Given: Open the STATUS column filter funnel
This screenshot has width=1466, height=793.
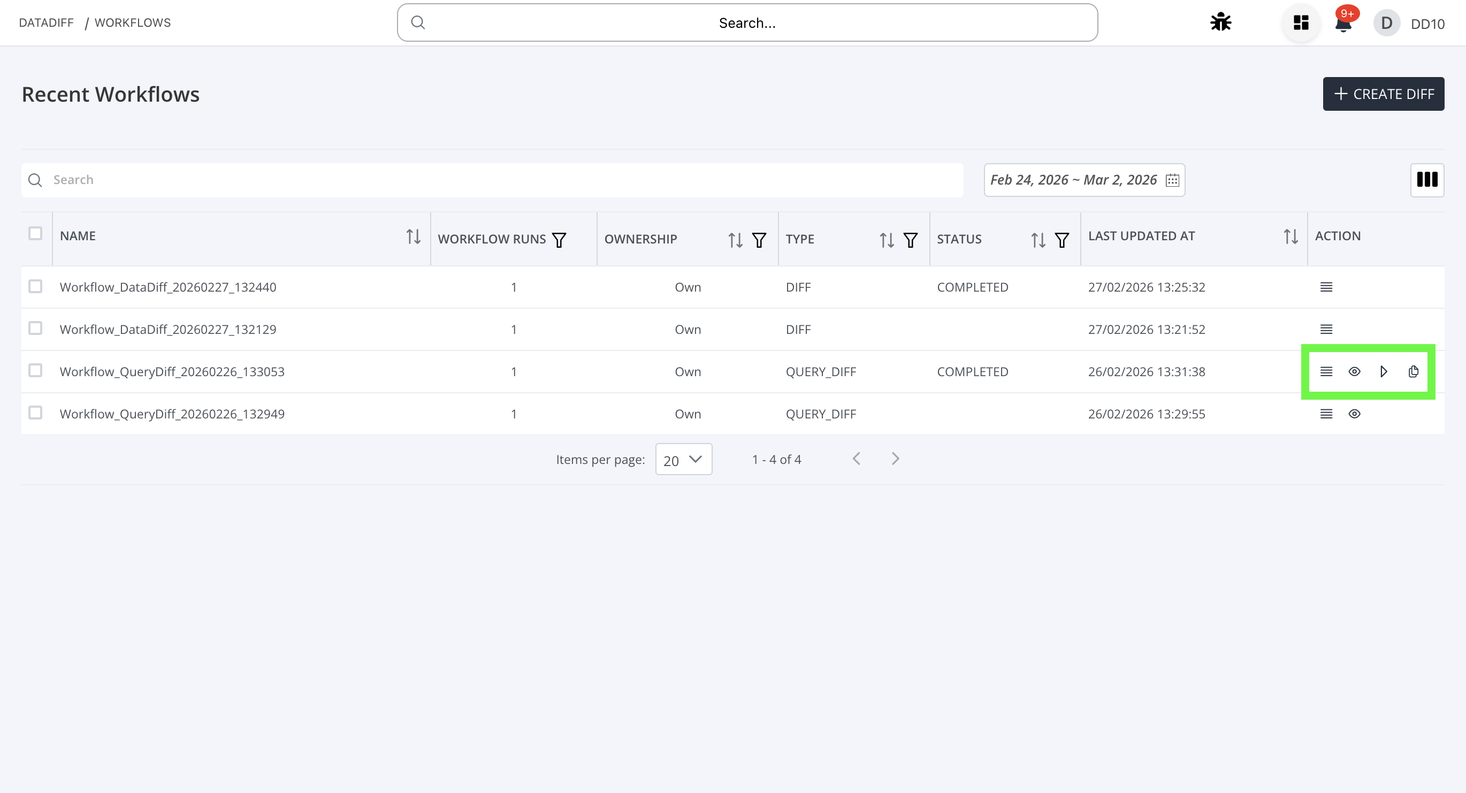Looking at the screenshot, I should click(1062, 240).
